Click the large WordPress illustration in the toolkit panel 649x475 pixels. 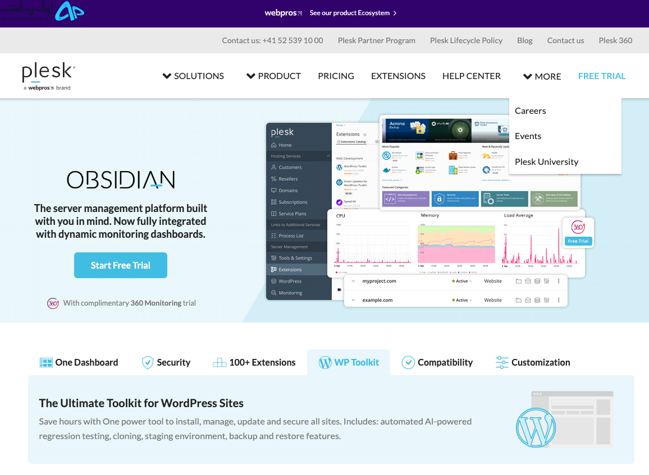[x=536, y=427]
